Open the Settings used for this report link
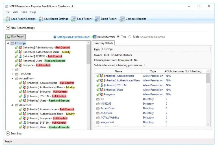Viewport: 217px width, 147px height. pyautogui.click(x=73, y=37)
